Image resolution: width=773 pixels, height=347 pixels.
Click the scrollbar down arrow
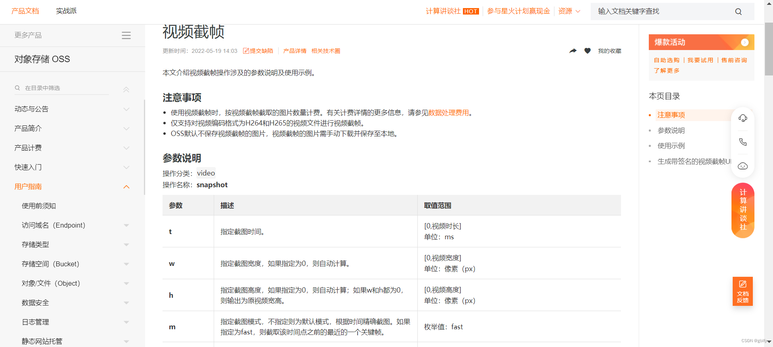pos(769,341)
